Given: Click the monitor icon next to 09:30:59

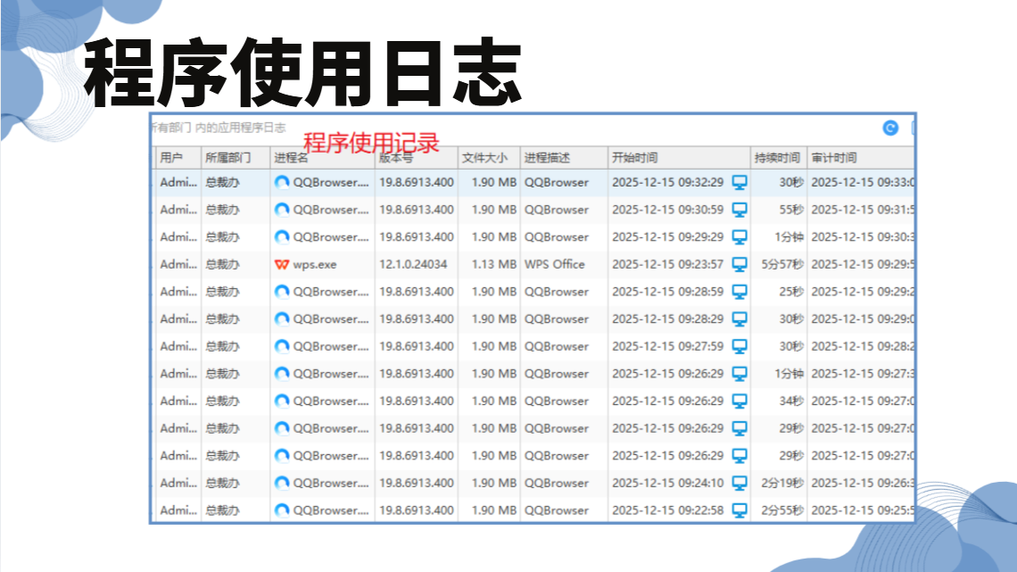Looking at the screenshot, I should (x=740, y=210).
